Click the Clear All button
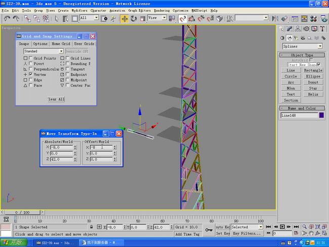 tap(56, 99)
